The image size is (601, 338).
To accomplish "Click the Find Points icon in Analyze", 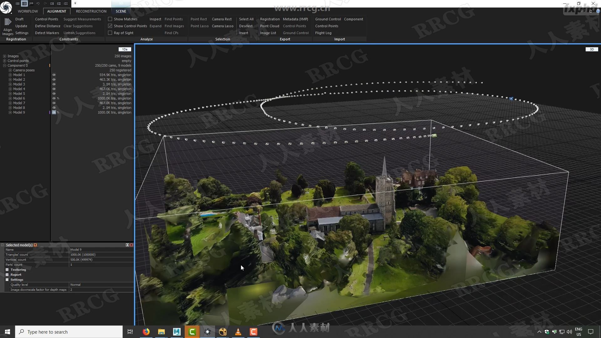I will (x=173, y=19).
